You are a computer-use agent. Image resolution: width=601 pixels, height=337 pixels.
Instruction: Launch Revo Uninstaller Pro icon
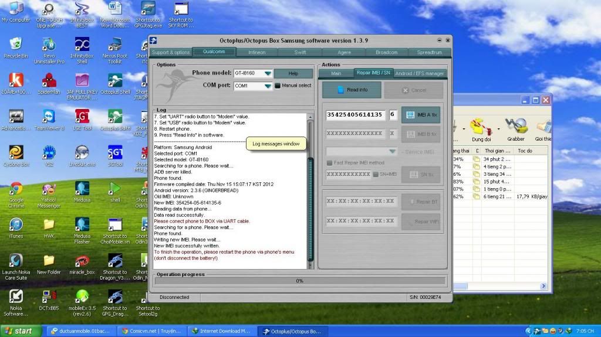[x=49, y=50]
